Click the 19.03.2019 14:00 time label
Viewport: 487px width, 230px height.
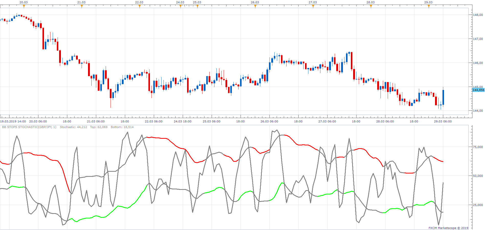[x=13, y=121]
